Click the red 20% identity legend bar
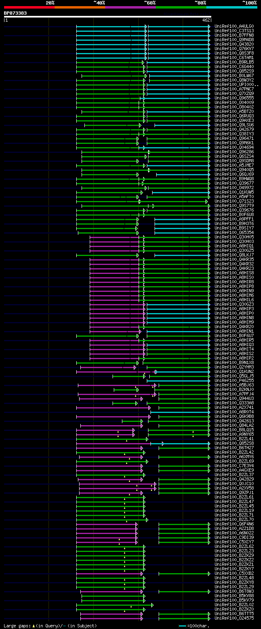 (29, 7)
